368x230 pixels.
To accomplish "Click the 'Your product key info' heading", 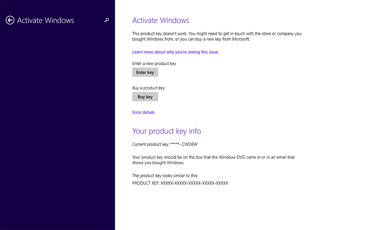I will click(x=167, y=131).
